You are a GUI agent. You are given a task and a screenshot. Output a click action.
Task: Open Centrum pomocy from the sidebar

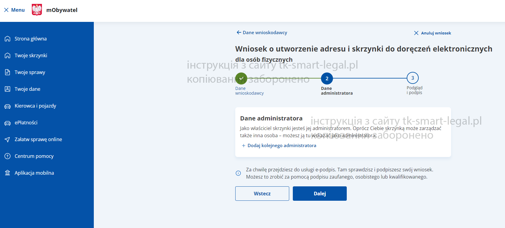(x=34, y=156)
